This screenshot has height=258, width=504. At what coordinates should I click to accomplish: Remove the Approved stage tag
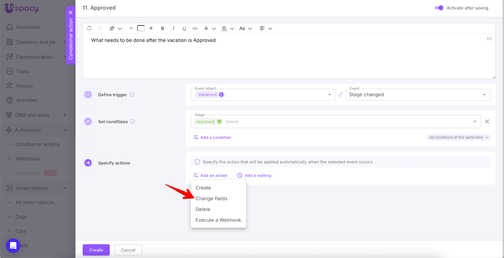click(219, 122)
